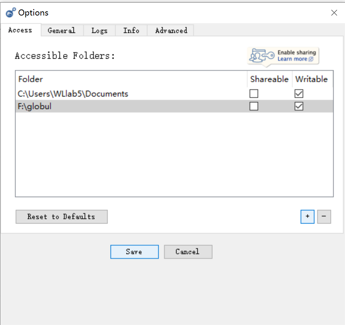
Task: Remove selected folder with minus button
Action: pos(324,217)
